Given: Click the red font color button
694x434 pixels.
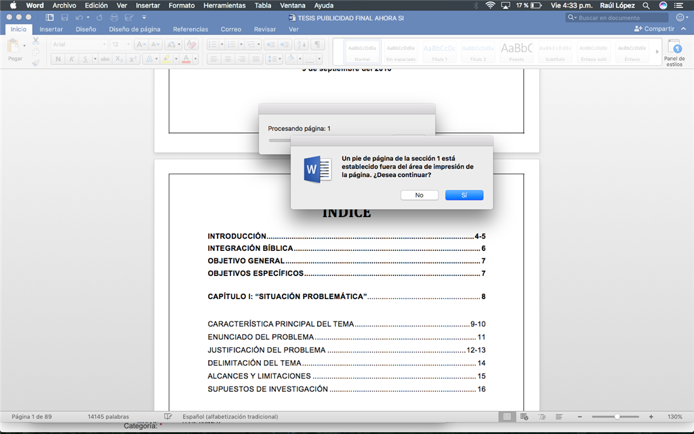Looking at the screenshot, I should tap(186, 59).
